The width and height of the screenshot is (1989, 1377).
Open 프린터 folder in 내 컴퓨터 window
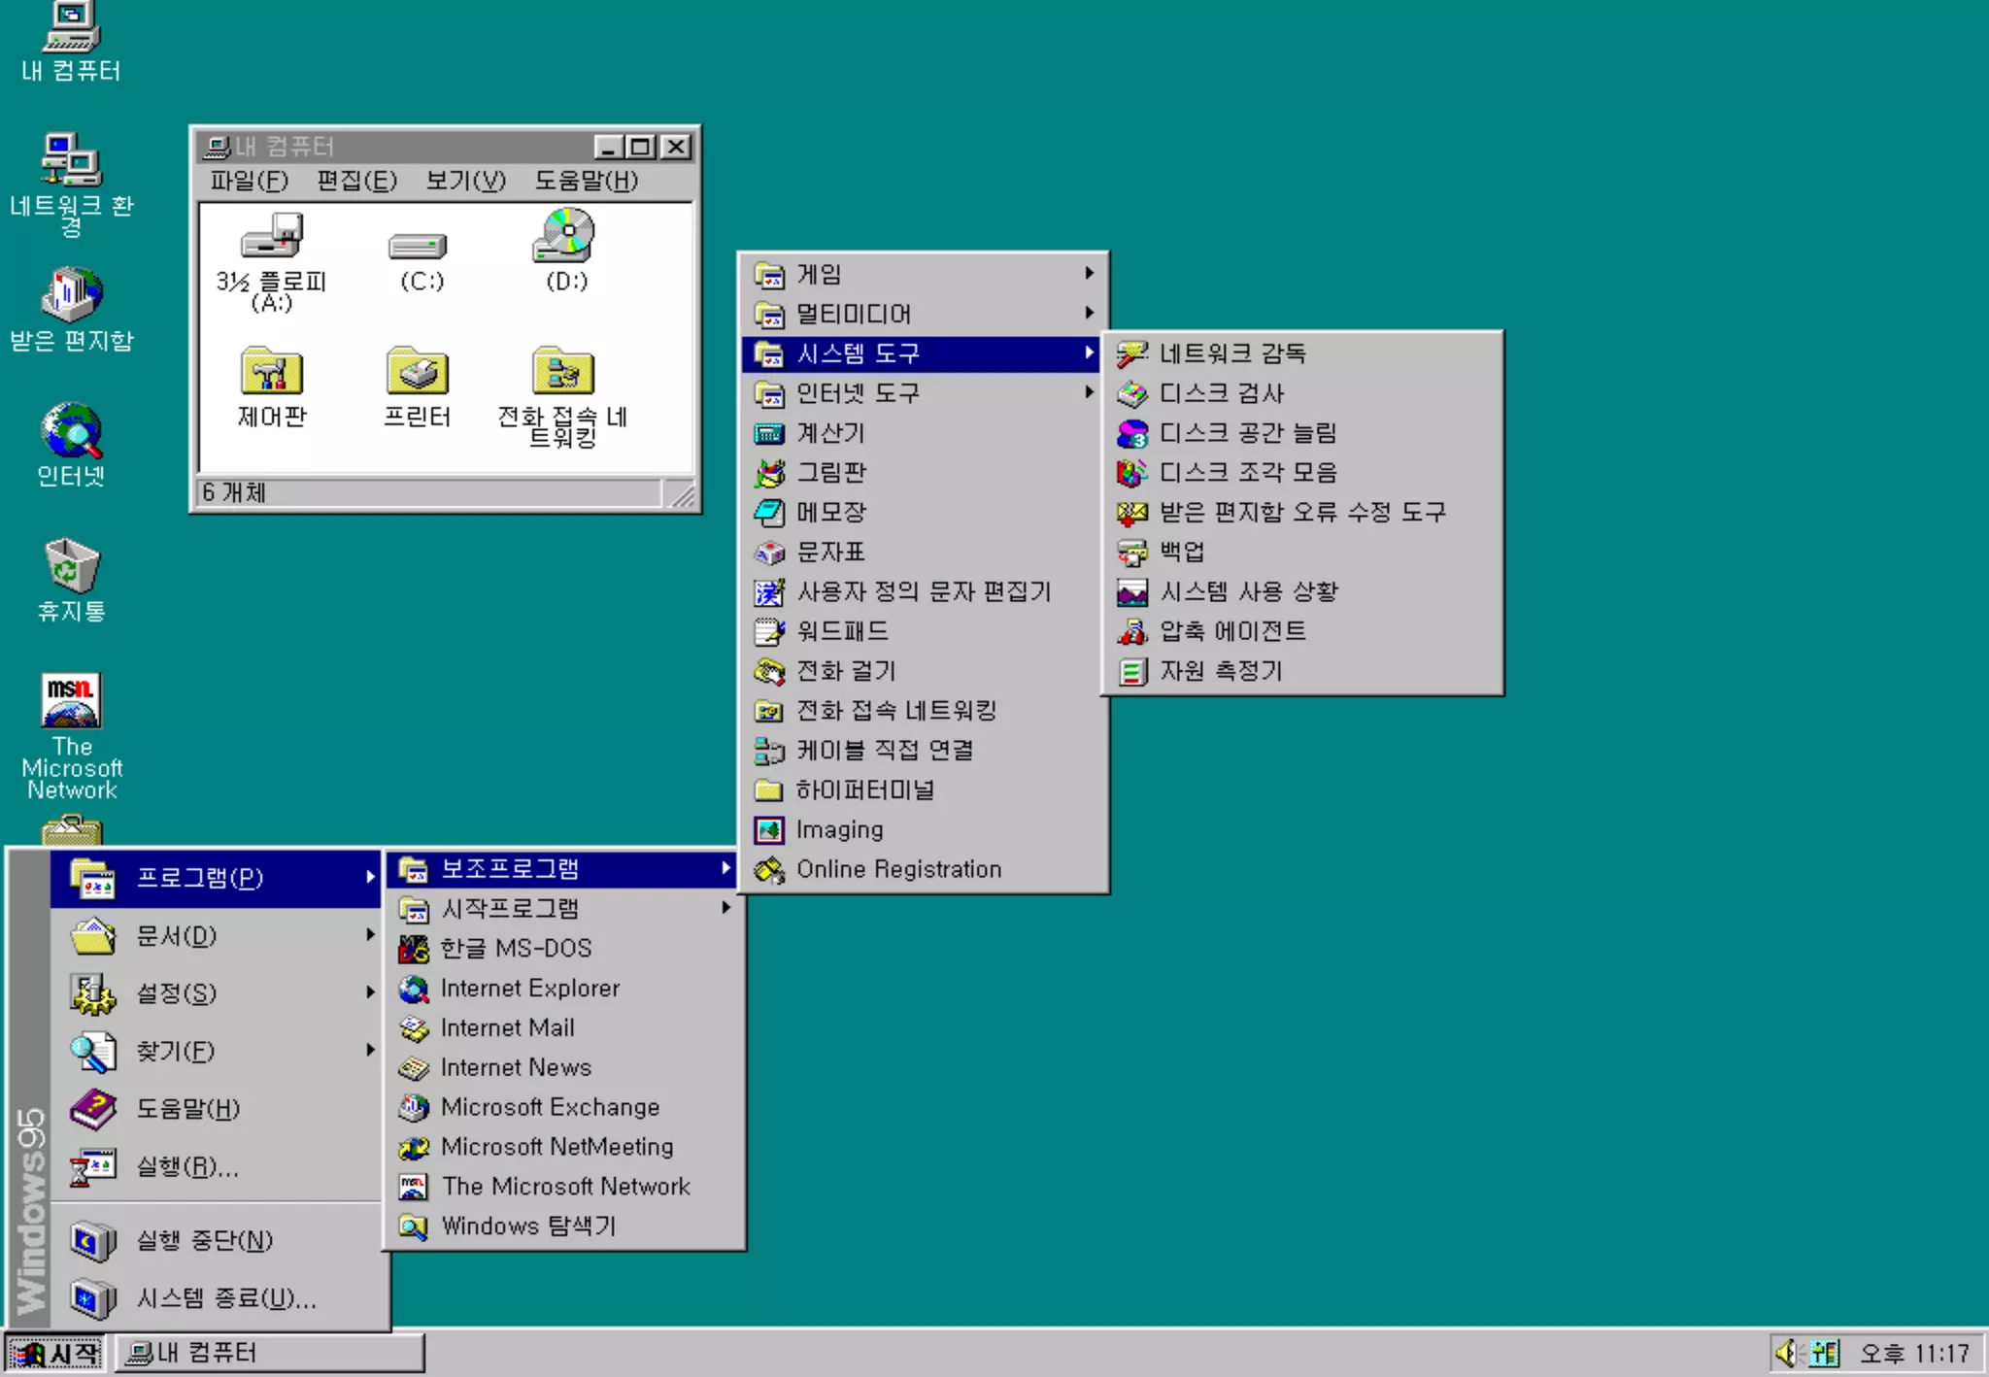coord(418,387)
